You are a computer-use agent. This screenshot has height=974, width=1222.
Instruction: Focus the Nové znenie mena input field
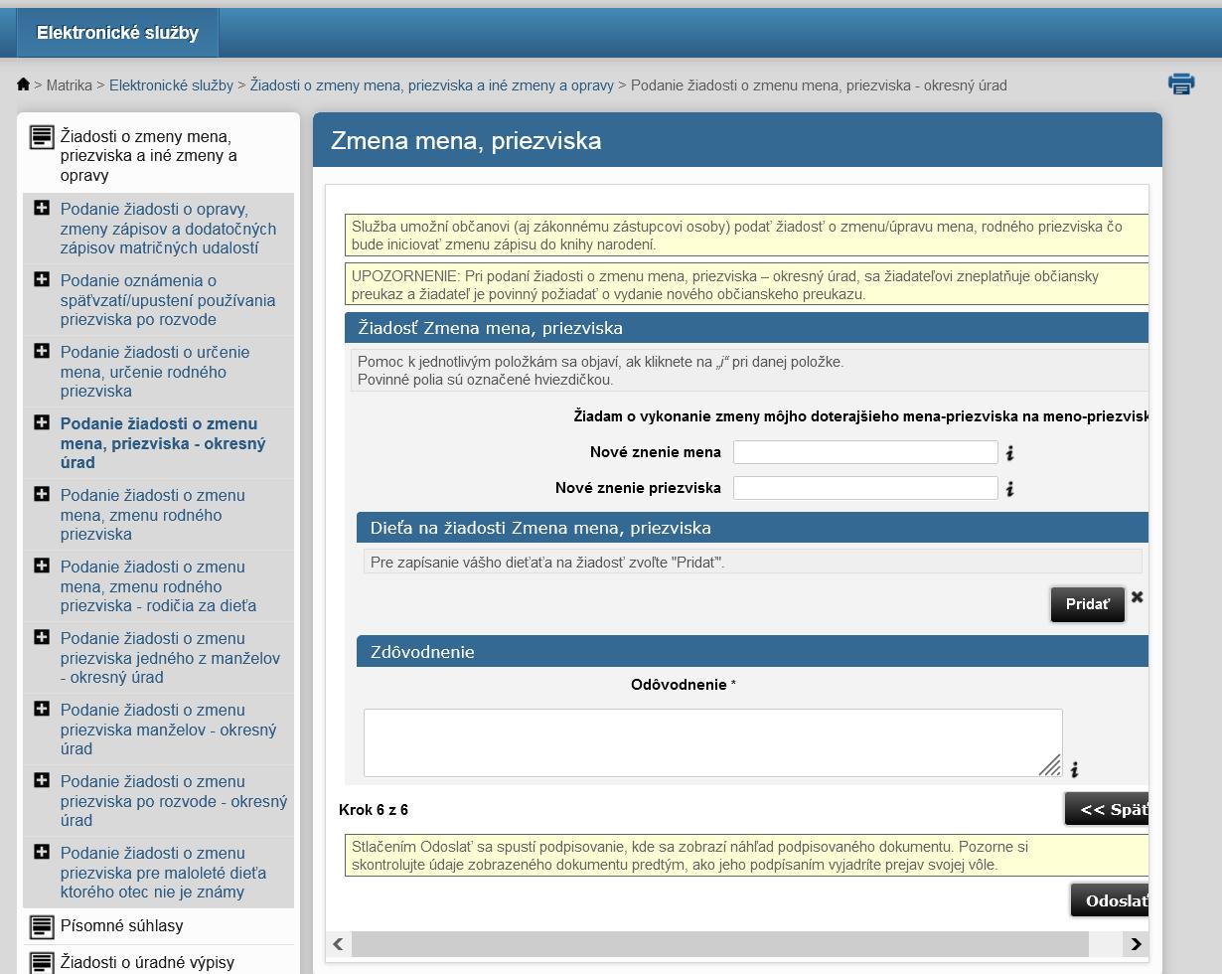(864, 452)
